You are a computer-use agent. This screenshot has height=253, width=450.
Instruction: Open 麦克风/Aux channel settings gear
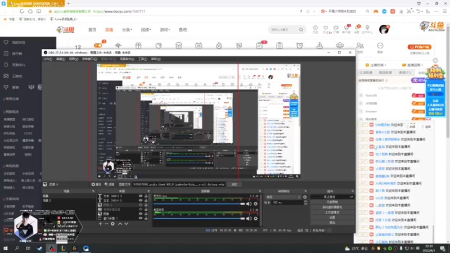pos(256,204)
